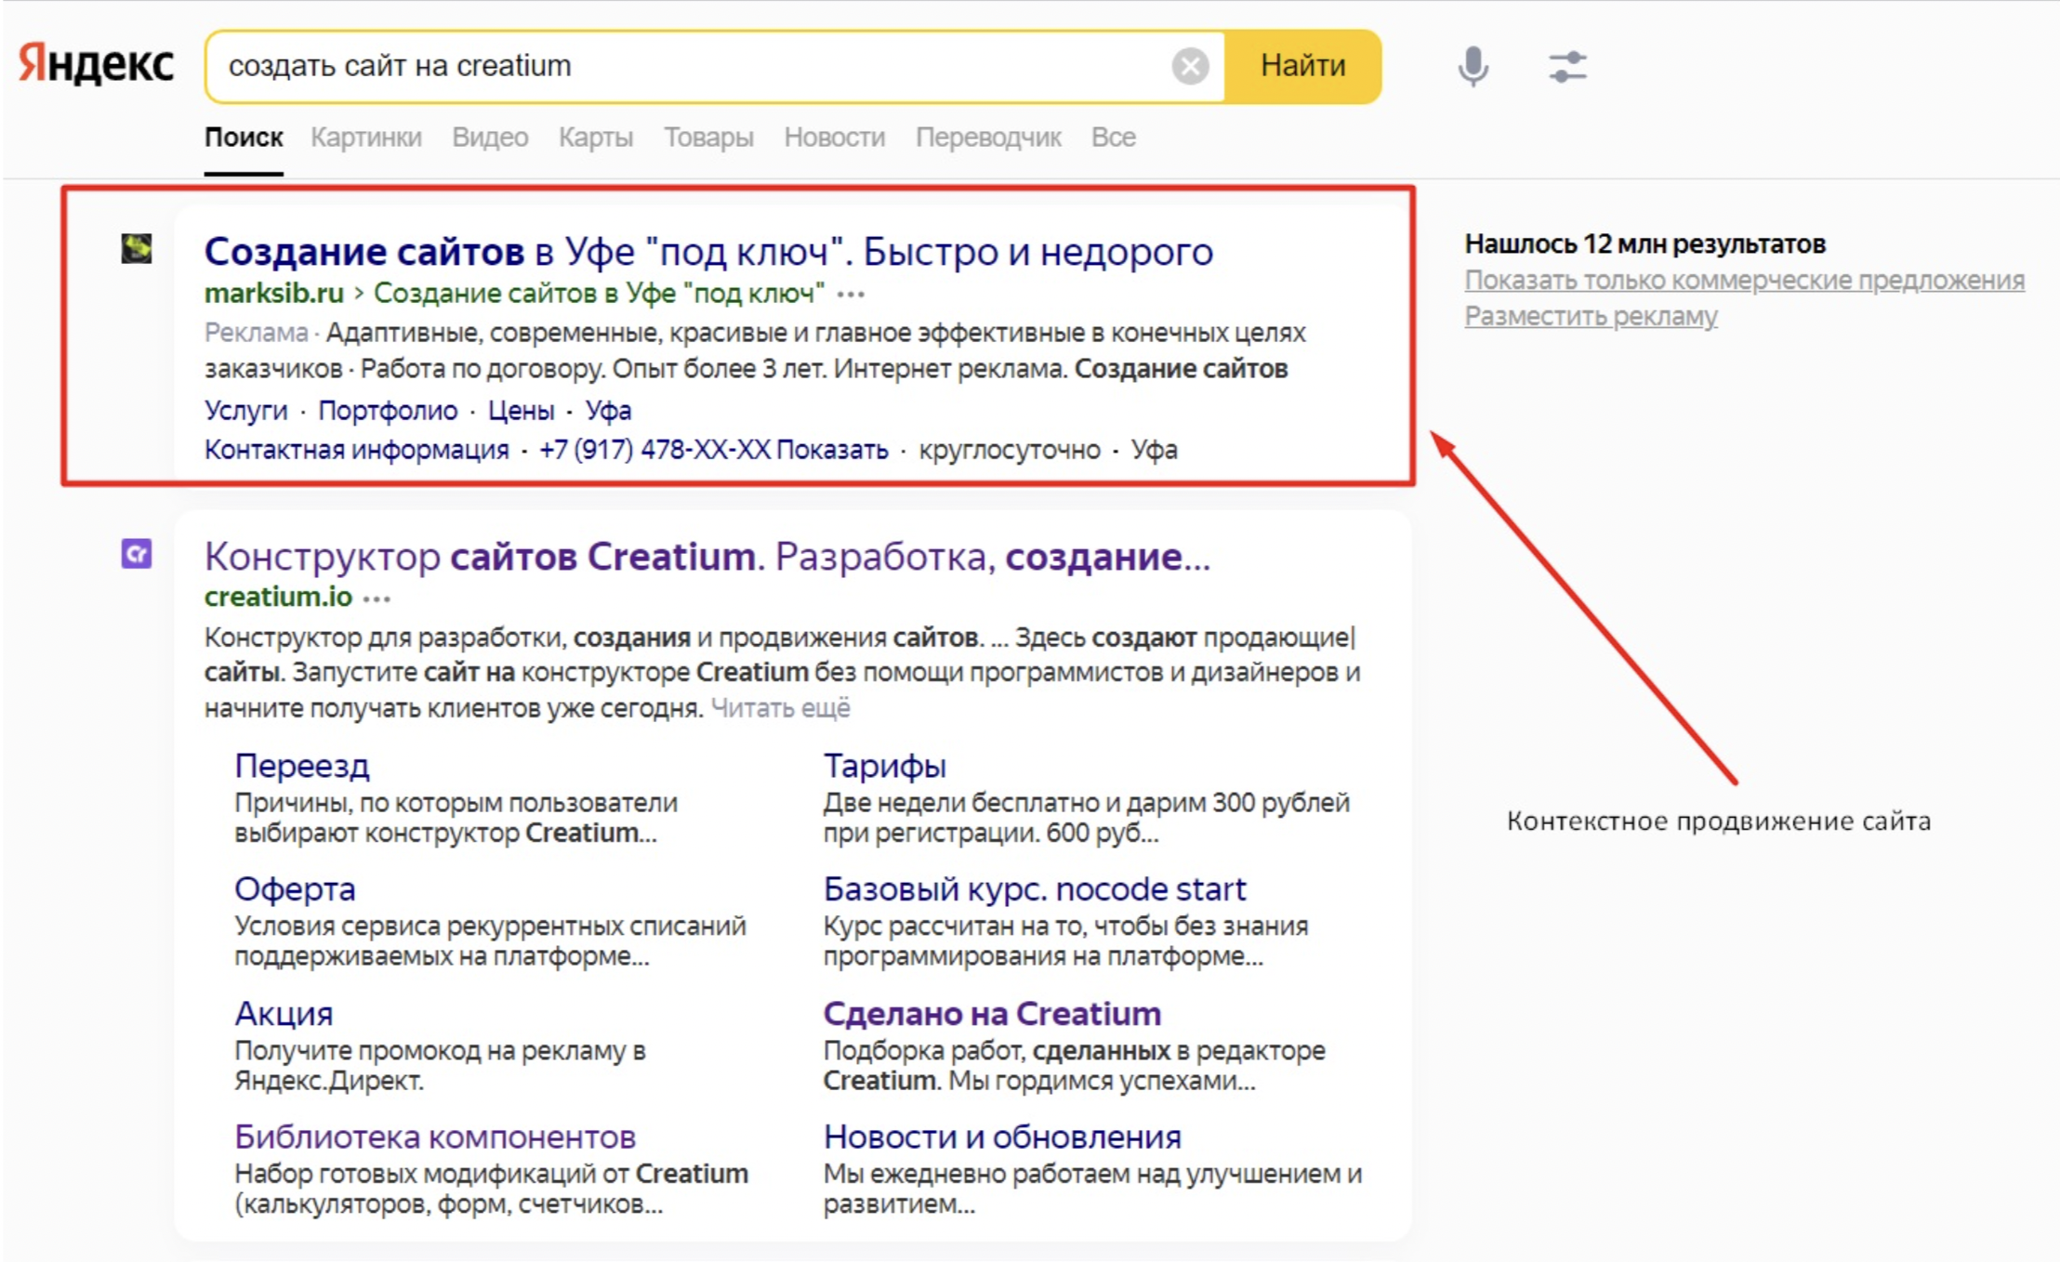Select the Поиск tab
Image resolution: width=2060 pixels, height=1262 pixels.
[244, 138]
